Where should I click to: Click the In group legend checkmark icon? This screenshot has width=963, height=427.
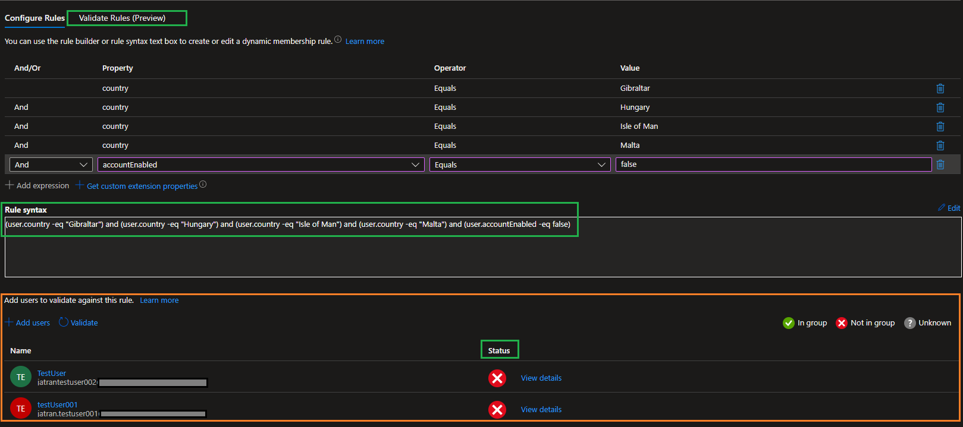pyautogui.click(x=789, y=323)
